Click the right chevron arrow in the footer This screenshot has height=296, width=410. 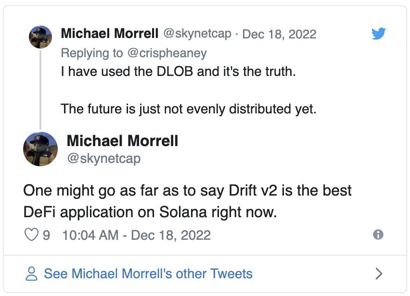[x=379, y=274]
